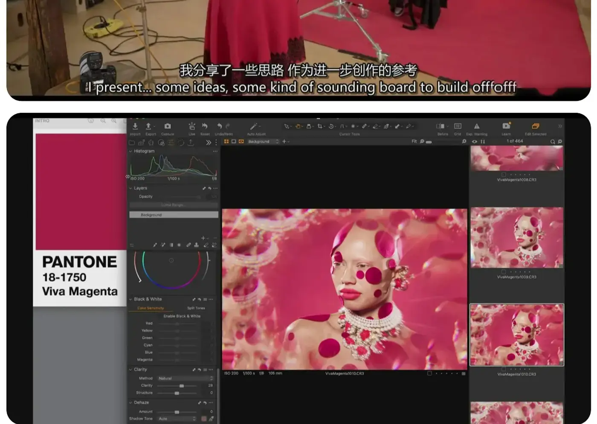Select the Keystone cursor tool
The width and height of the screenshot is (597, 424).
click(x=342, y=126)
